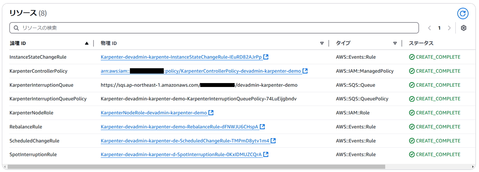Click logical ID InstanceStateChangeRule

point(38,57)
